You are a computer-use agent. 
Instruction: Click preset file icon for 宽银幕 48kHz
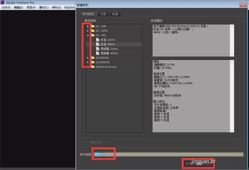click(x=98, y=53)
